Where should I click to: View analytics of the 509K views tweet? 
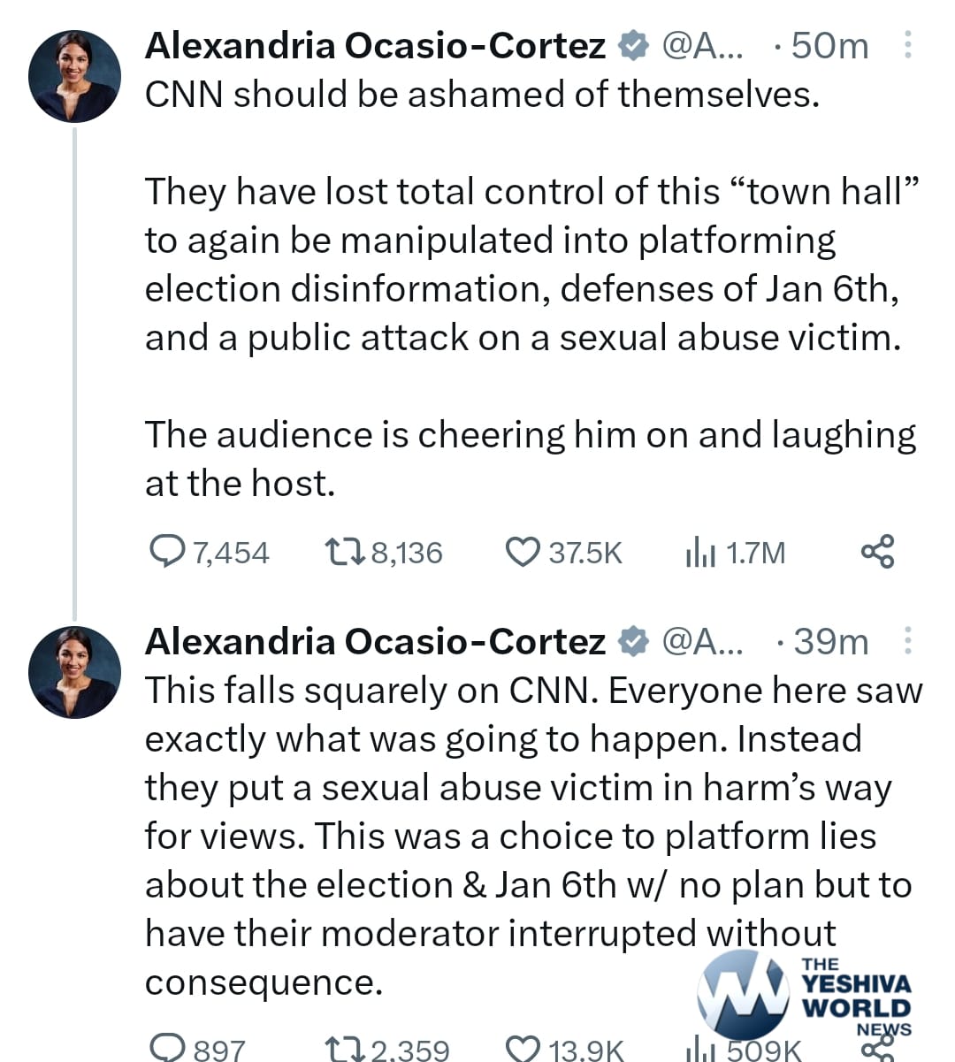point(700,1050)
